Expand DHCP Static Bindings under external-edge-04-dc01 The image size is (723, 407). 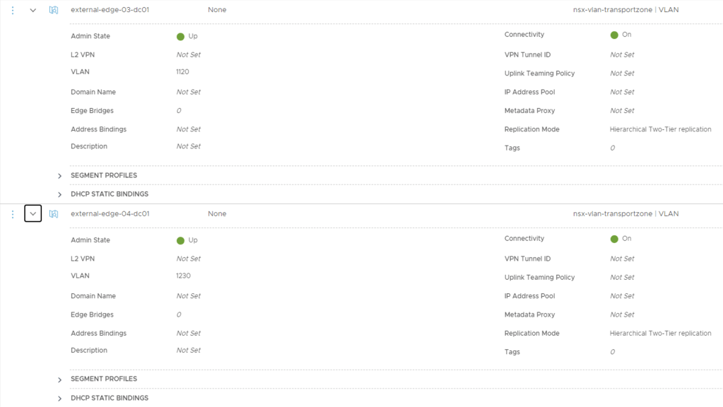pos(60,399)
